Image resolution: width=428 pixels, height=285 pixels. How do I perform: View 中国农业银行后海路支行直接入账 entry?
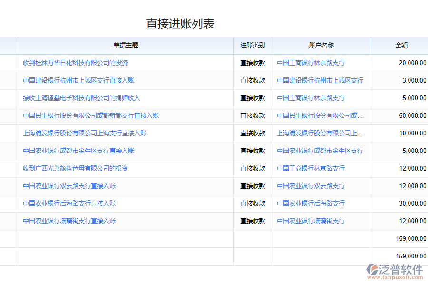(x=70, y=203)
